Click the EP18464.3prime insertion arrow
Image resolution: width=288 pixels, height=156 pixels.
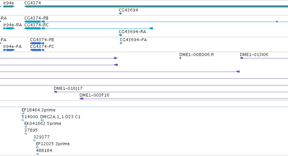point(23,113)
